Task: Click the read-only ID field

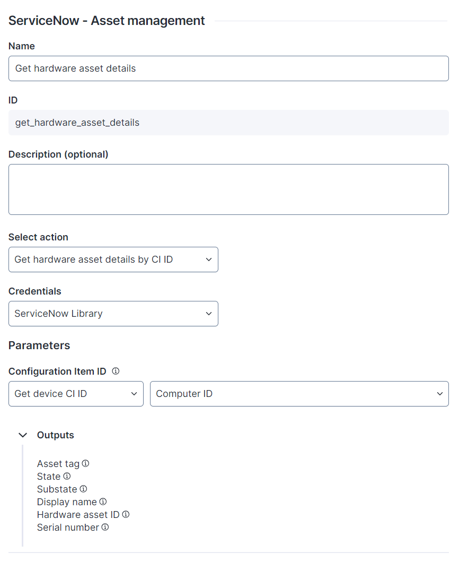Action: [228, 123]
